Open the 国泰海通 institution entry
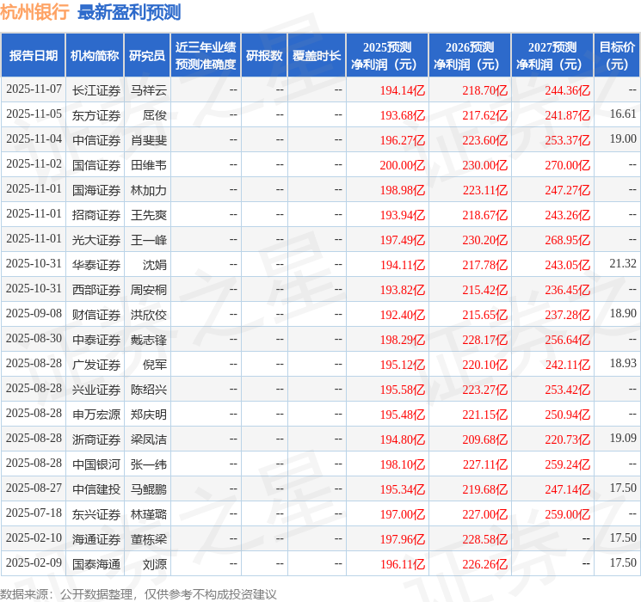 point(96,563)
